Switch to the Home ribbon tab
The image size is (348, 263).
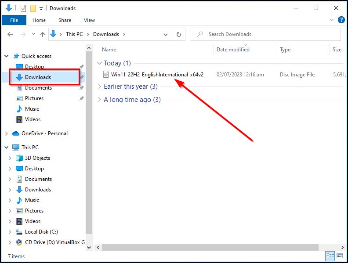pyautogui.click(x=39, y=20)
